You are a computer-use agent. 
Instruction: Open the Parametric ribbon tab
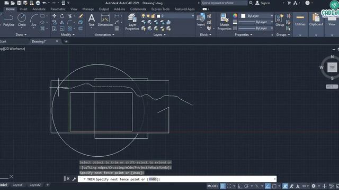click(58, 9)
